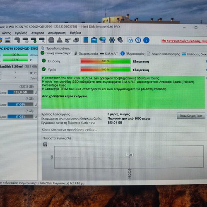
Task: Open help with the question mark icon
Action: [138, 40]
